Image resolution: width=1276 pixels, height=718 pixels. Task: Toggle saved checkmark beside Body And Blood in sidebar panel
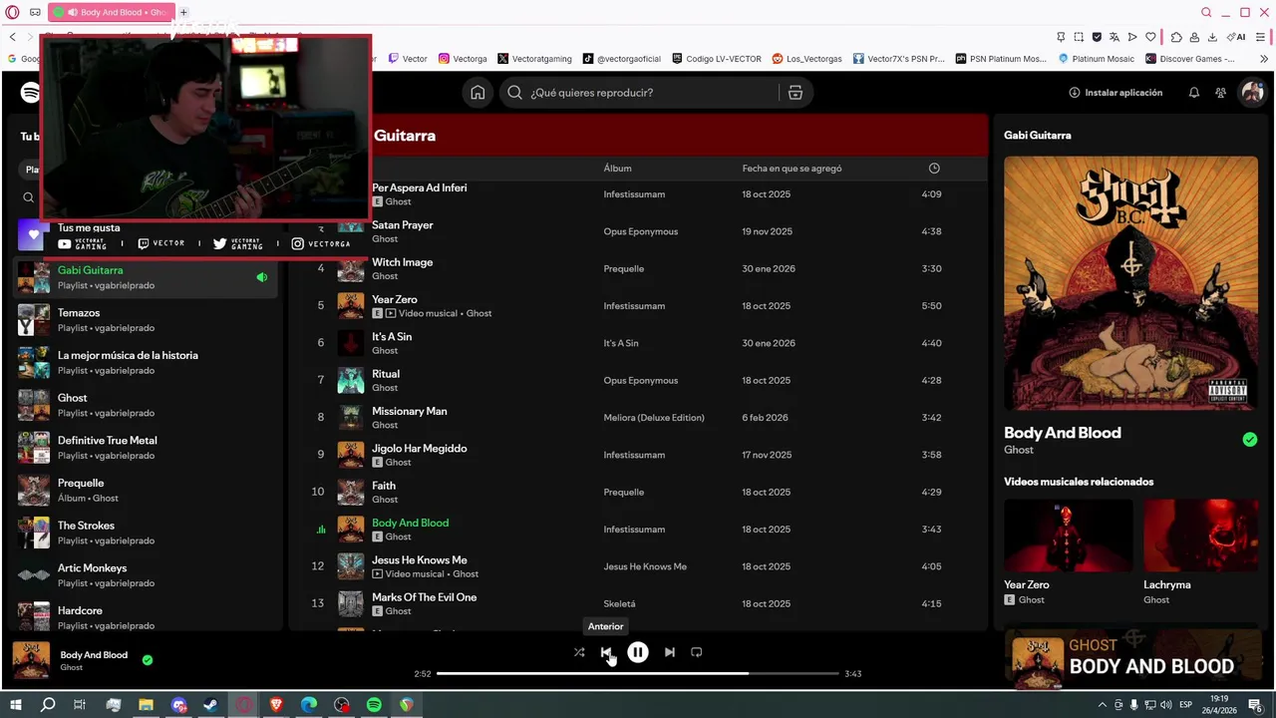point(1250,440)
